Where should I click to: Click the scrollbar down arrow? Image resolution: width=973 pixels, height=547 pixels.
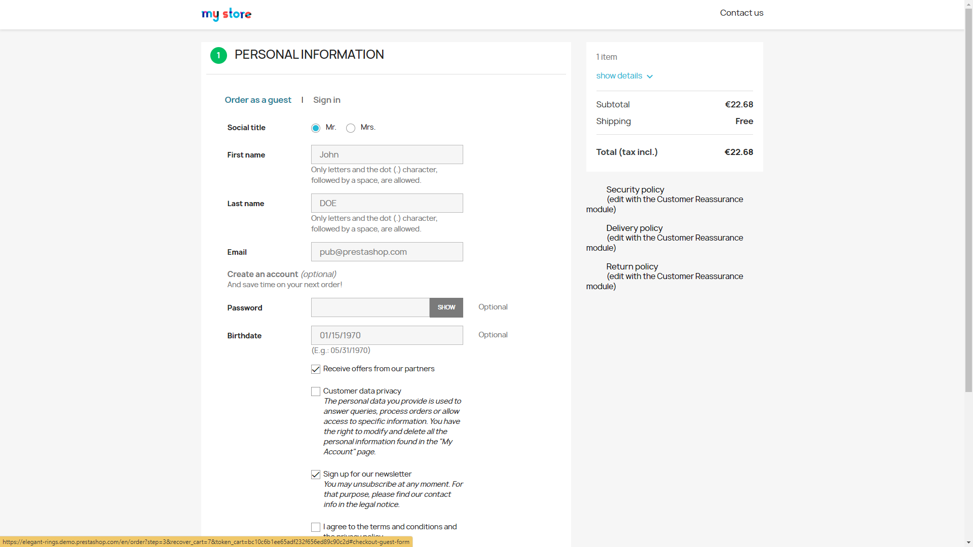click(x=968, y=542)
